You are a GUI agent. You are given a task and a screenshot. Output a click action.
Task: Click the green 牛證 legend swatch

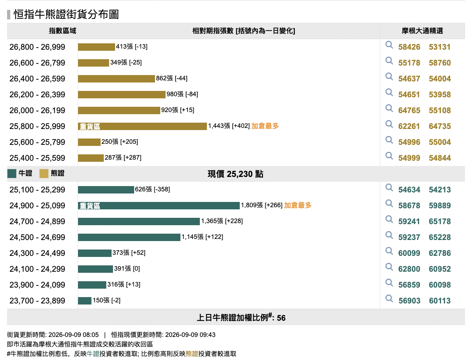click(x=12, y=173)
